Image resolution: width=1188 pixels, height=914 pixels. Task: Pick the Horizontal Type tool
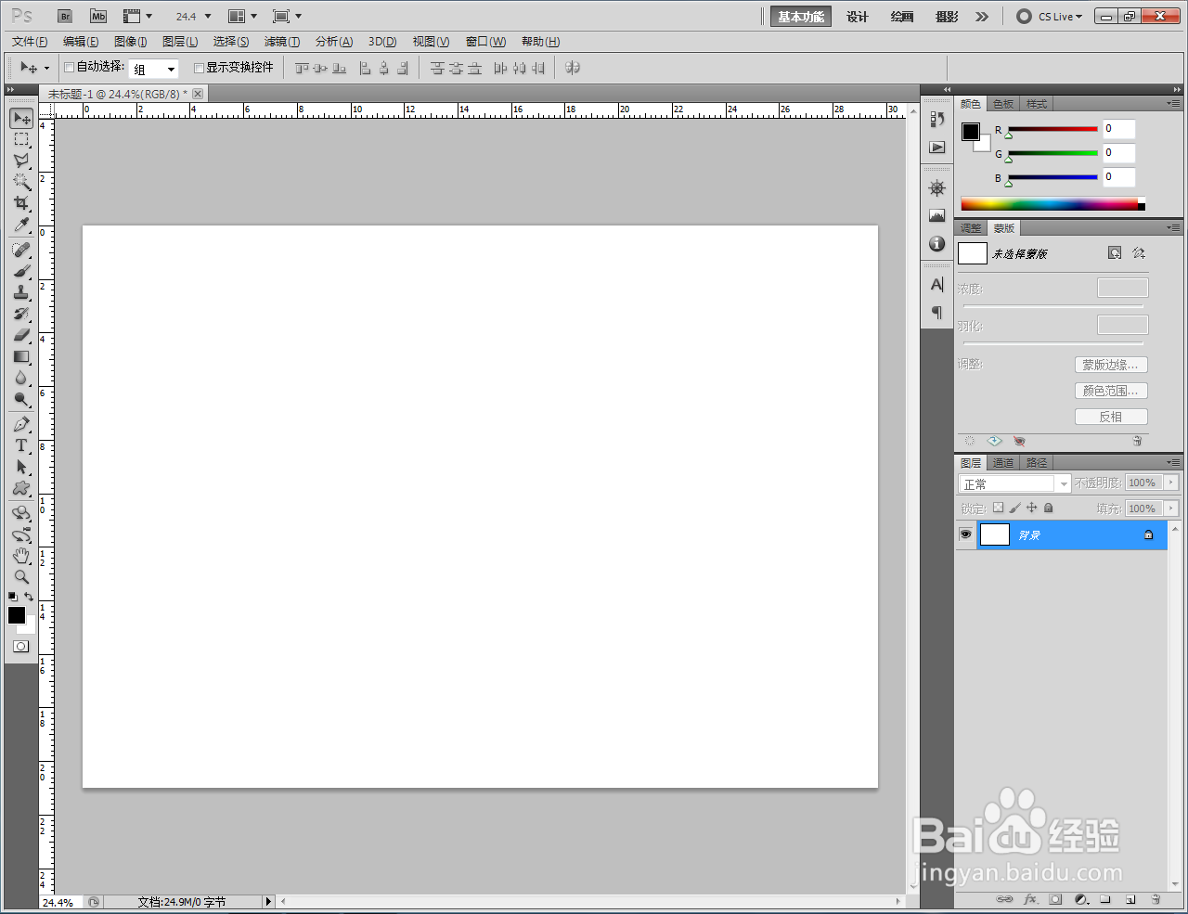click(21, 445)
